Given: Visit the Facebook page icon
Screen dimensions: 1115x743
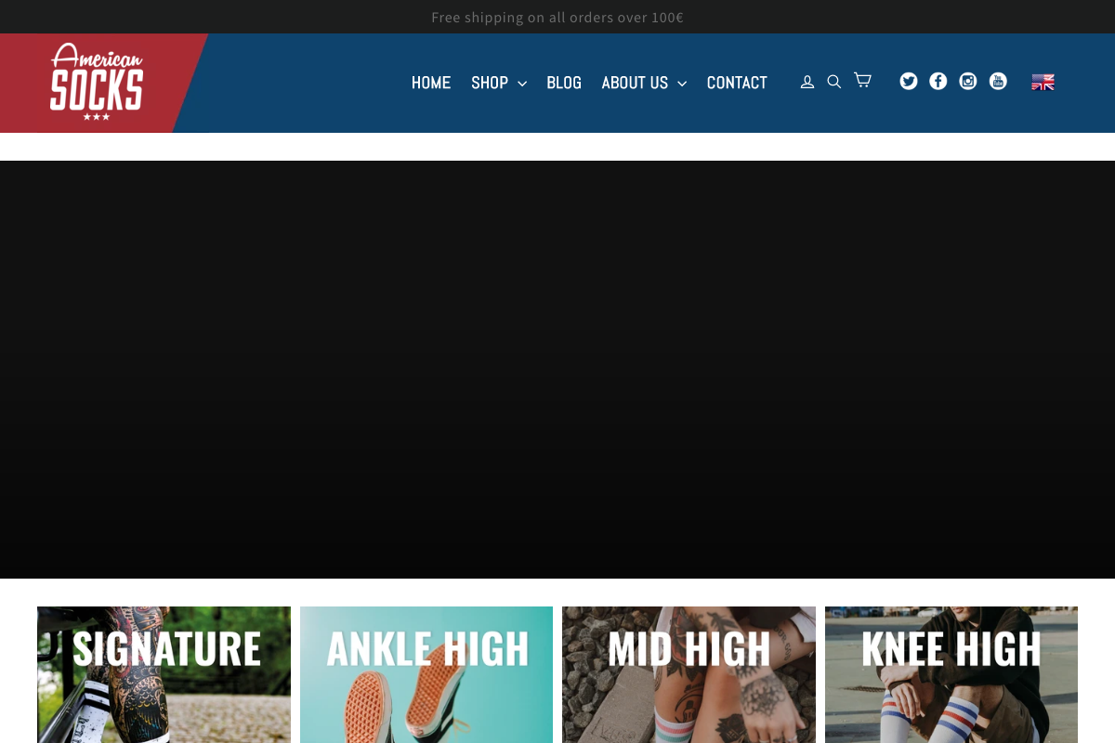Looking at the screenshot, I should (x=938, y=81).
